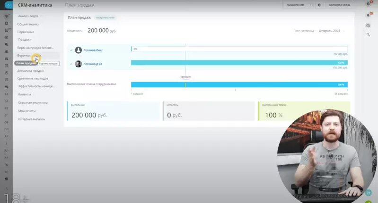The width and height of the screenshot is (378, 203).
Task: Open the notifications bell icon
Action: pos(368,15)
